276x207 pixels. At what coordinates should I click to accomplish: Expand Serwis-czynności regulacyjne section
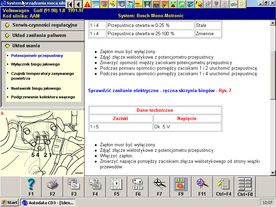(x=42, y=25)
